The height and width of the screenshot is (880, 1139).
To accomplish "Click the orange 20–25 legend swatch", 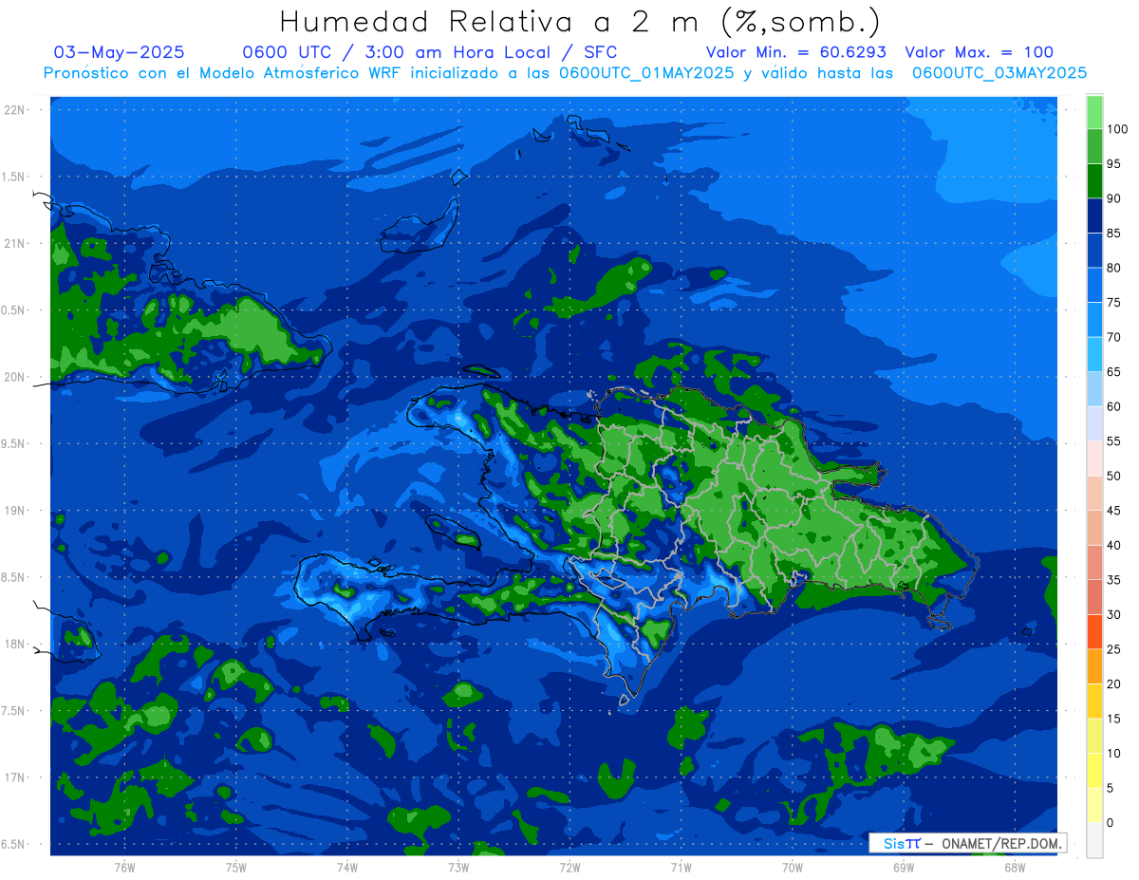I will (1094, 666).
